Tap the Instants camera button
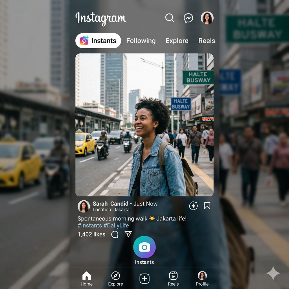 coord(144,247)
